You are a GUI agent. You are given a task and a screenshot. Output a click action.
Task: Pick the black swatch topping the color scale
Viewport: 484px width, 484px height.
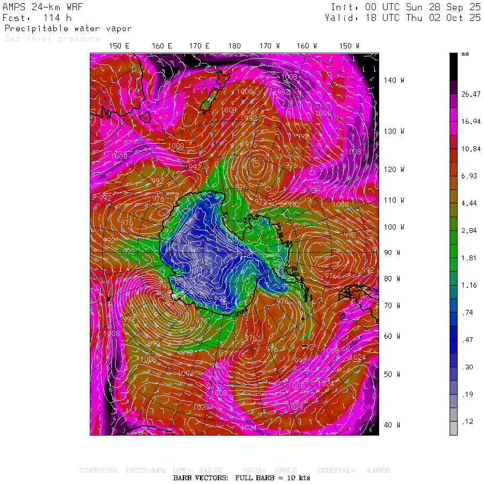click(x=453, y=67)
